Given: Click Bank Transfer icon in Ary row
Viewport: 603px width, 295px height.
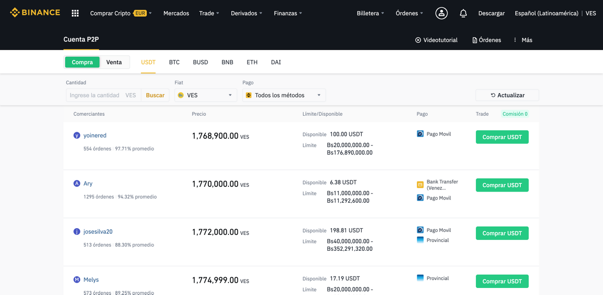Looking at the screenshot, I should click(x=420, y=185).
